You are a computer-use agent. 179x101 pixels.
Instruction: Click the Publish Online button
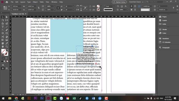[119, 2]
